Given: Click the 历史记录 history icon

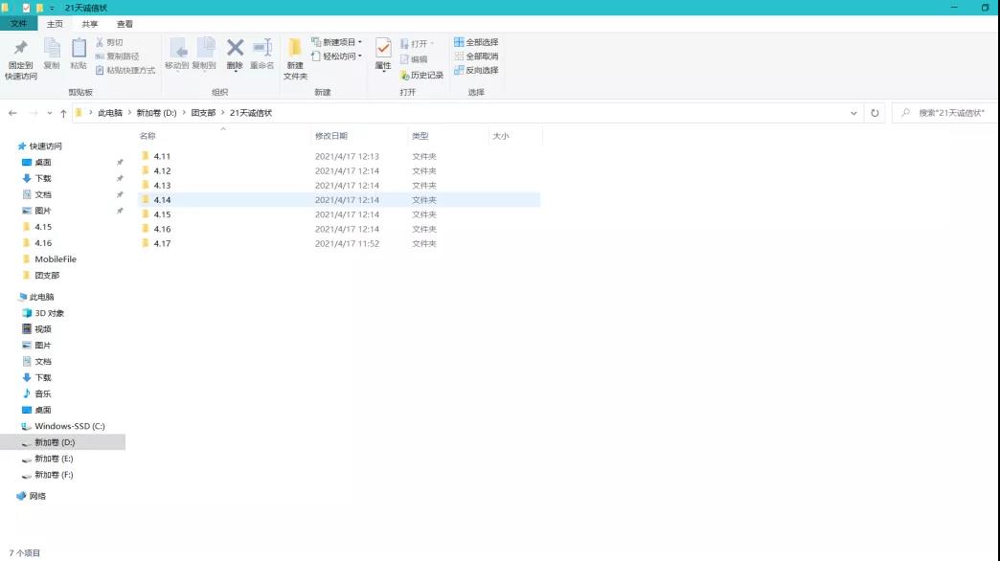Looking at the screenshot, I should (x=421, y=75).
